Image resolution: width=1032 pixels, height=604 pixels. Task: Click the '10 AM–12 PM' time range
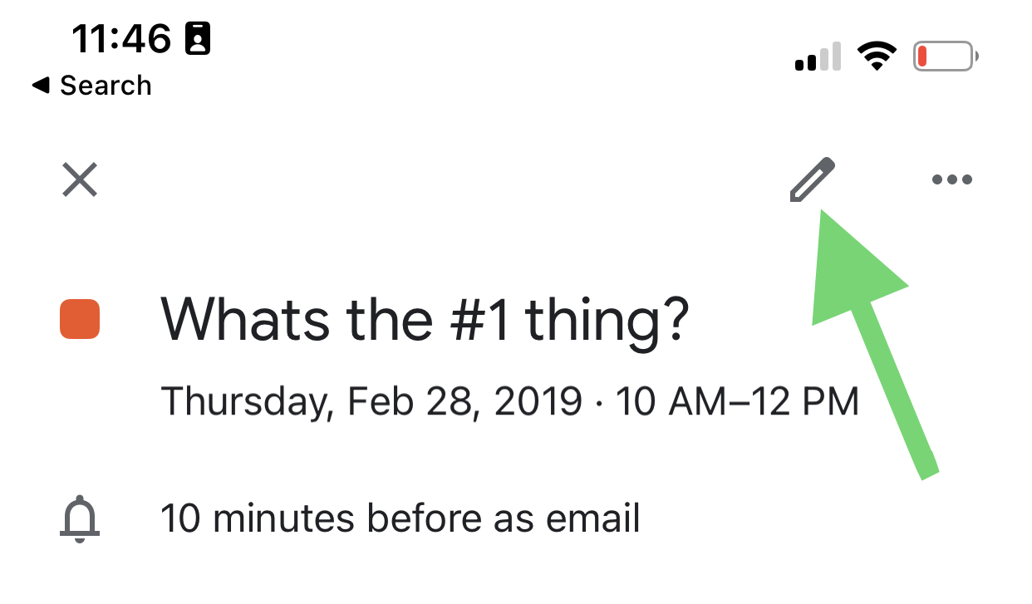[737, 400]
